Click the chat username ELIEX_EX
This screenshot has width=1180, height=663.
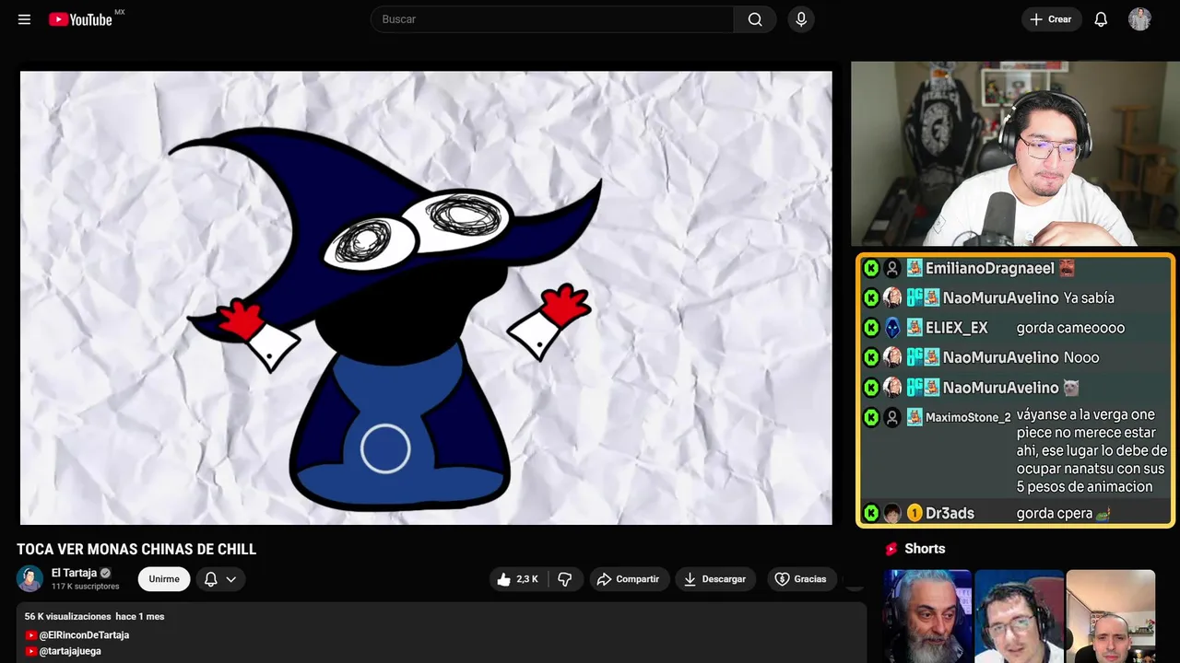pyautogui.click(x=957, y=328)
